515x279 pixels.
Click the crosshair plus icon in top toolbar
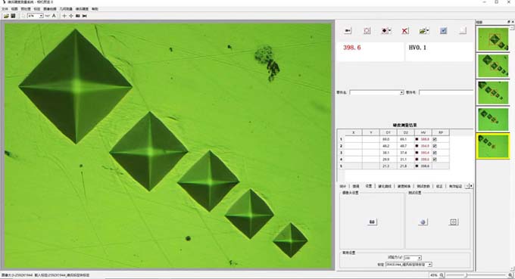coord(64,16)
